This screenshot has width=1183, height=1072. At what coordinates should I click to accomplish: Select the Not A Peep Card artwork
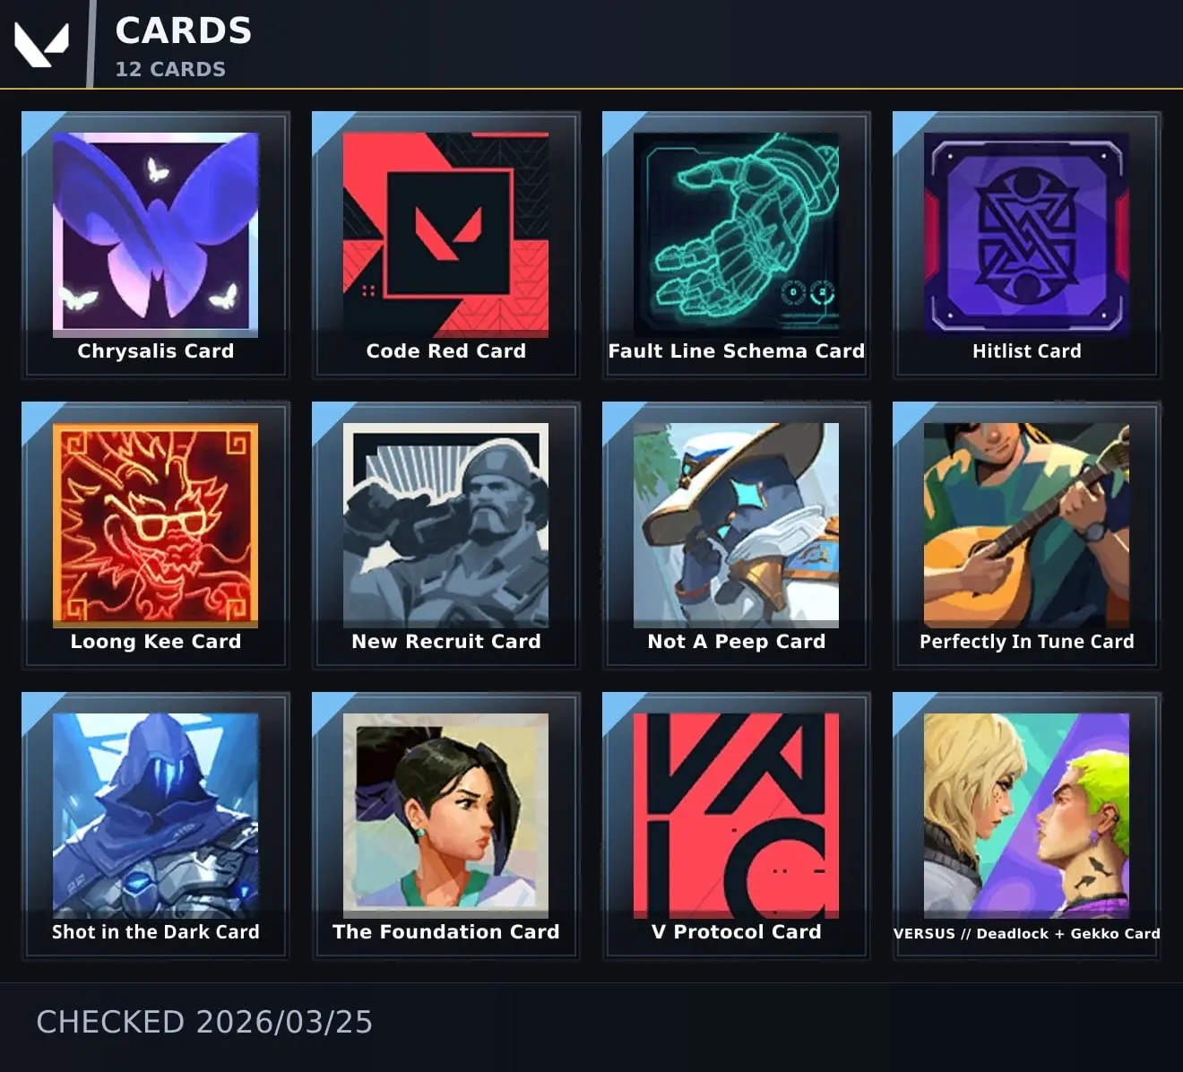coord(736,525)
